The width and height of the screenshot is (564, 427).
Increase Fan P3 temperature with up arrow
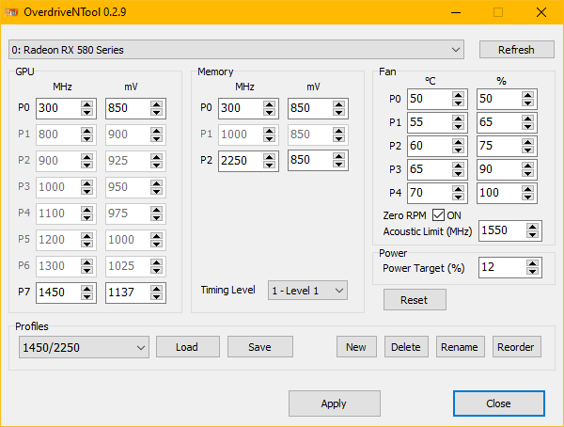pos(459,166)
